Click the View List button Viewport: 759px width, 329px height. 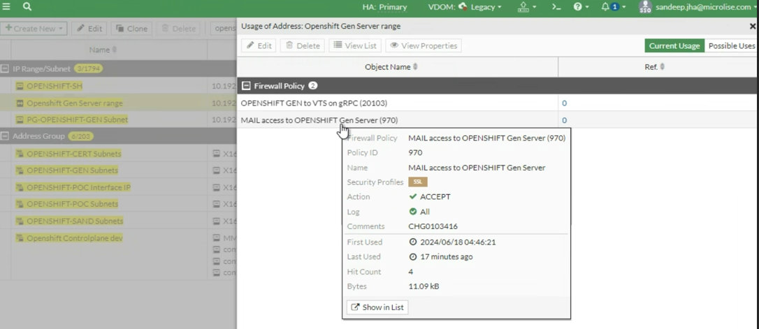tap(354, 46)
